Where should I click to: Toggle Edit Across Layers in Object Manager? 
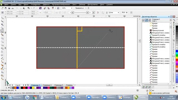(147, 20)
